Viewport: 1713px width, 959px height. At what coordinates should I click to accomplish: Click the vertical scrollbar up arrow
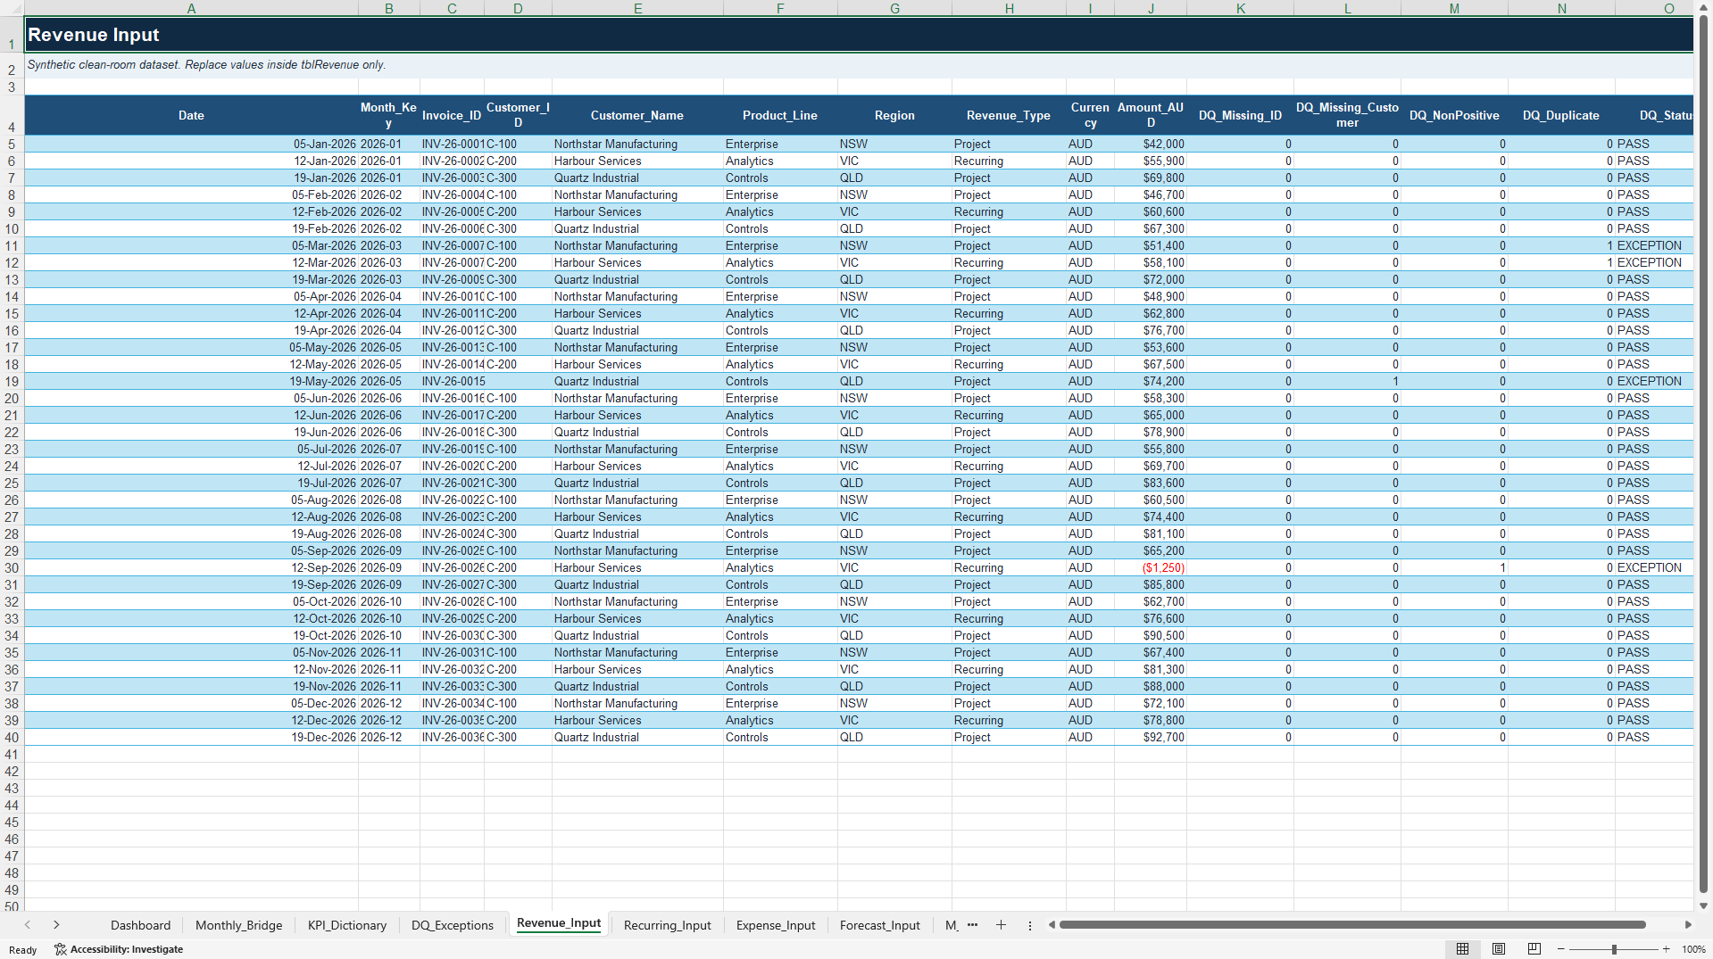point(1703,7)
